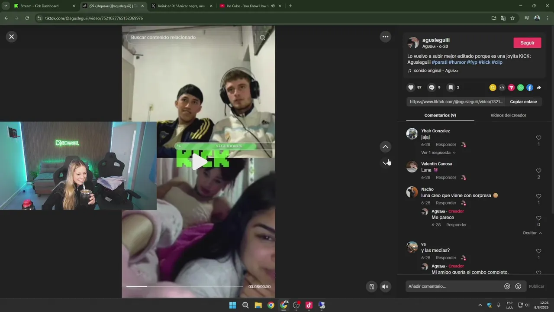Like the 'Me parece' creator reply
Viewport: 554px width, 312px height.
click(538, 218)
